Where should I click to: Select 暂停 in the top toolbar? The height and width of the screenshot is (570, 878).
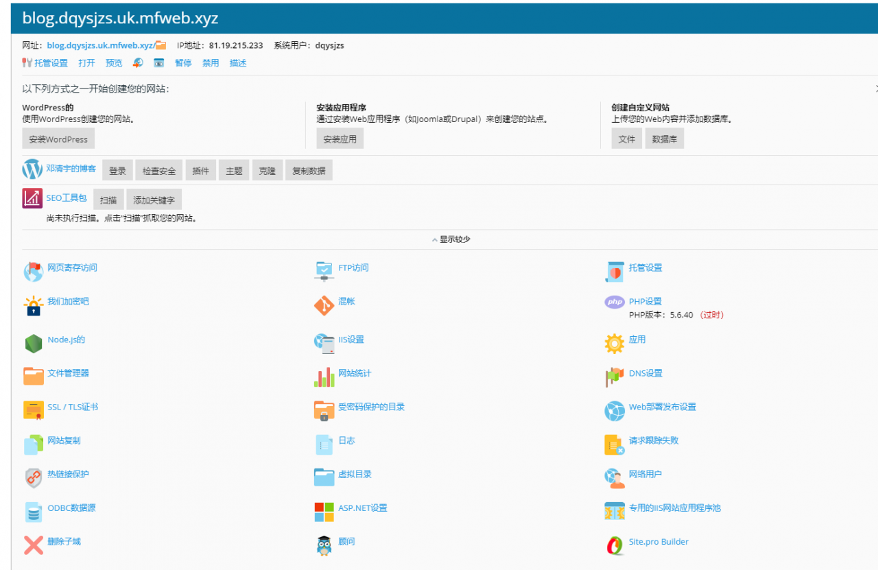(x=183, y=63)
